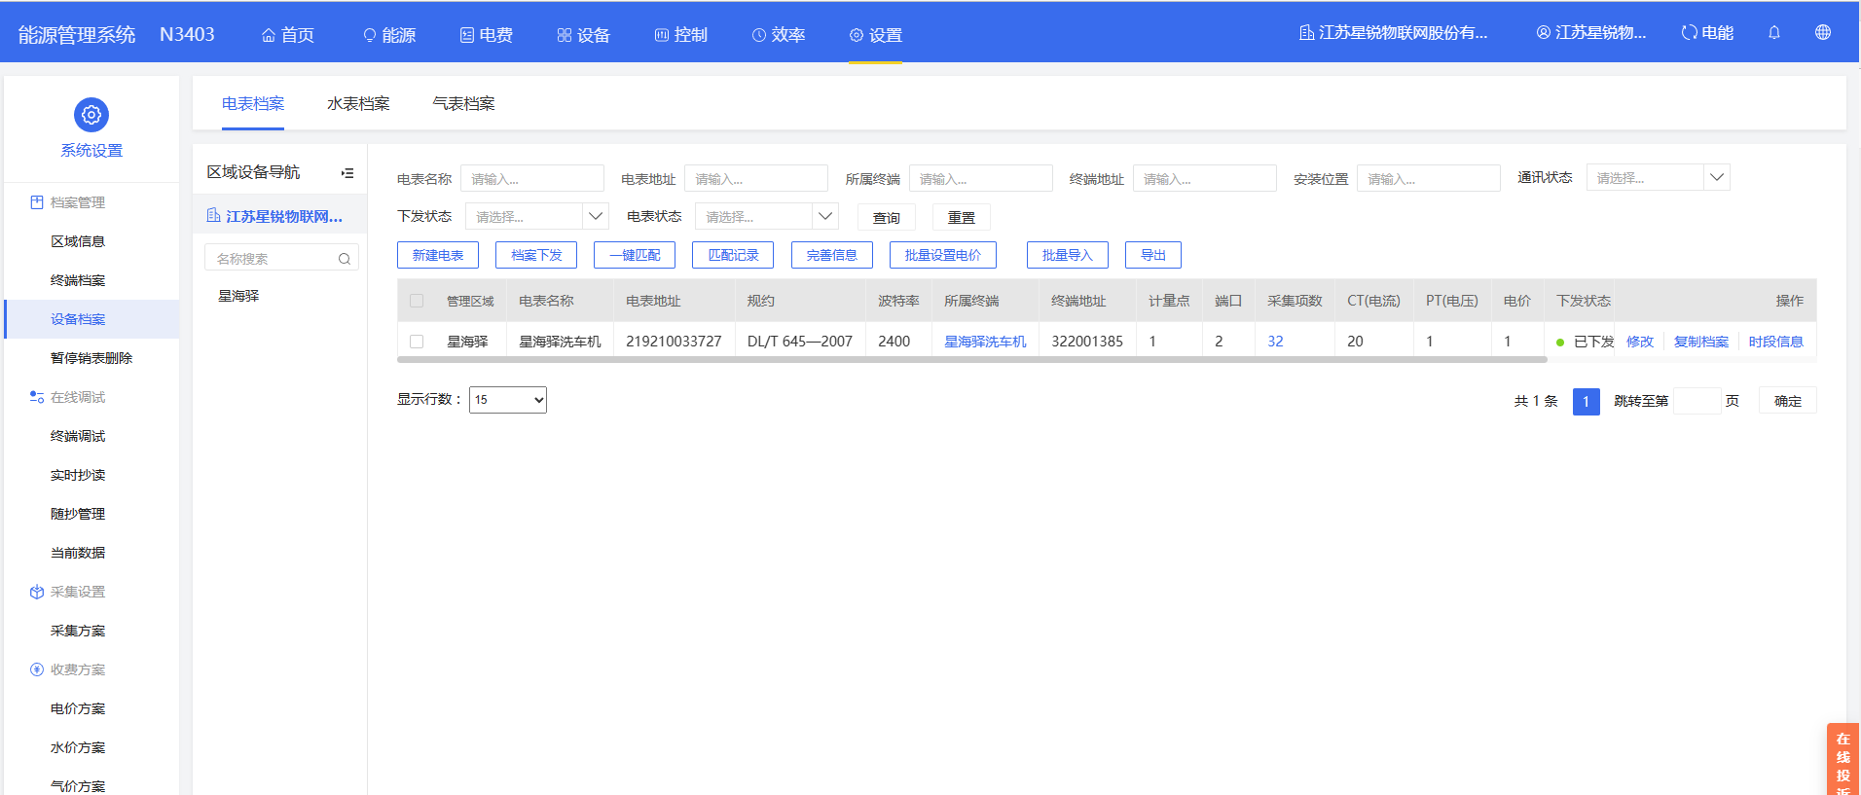Screen dimensions: 1861x795
Task: Switch to the 水表档案 tab
Action: (x=358, y=104)
